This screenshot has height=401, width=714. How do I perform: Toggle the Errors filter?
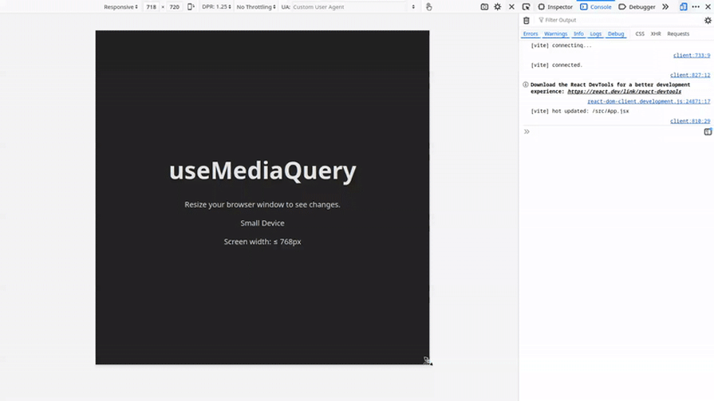[531, 33]
